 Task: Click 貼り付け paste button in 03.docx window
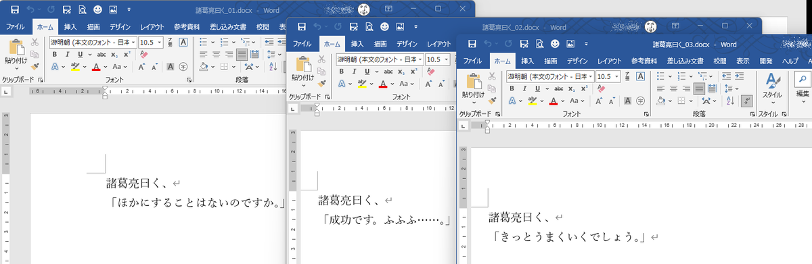[x=474, y=87]
